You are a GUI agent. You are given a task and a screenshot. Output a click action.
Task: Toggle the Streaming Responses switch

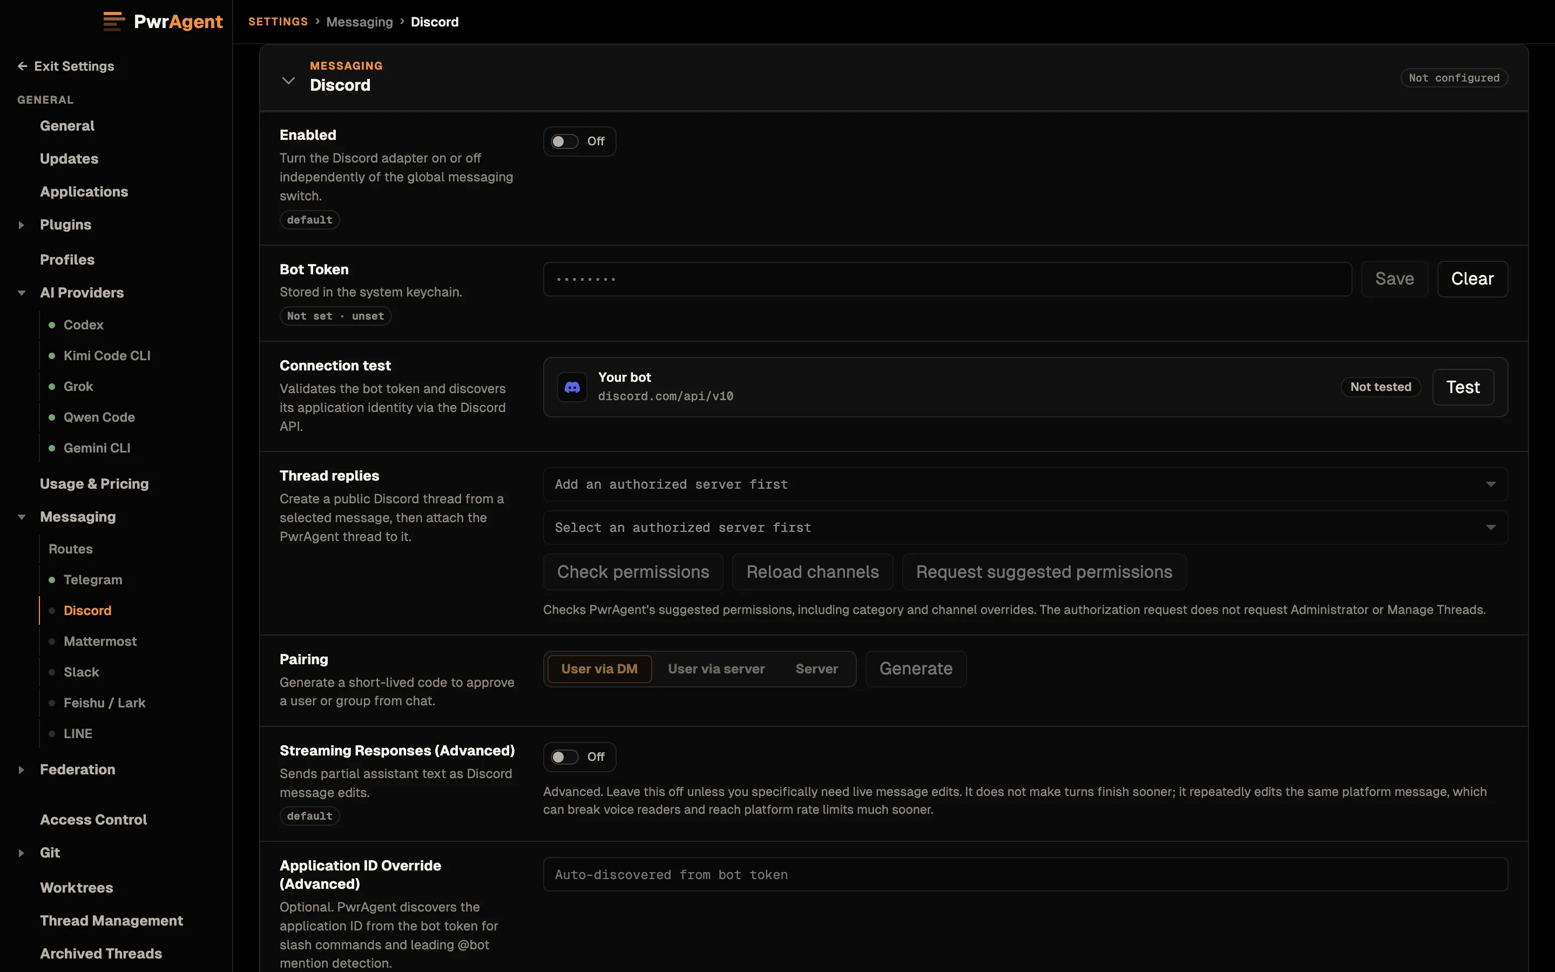pos(565,757)
